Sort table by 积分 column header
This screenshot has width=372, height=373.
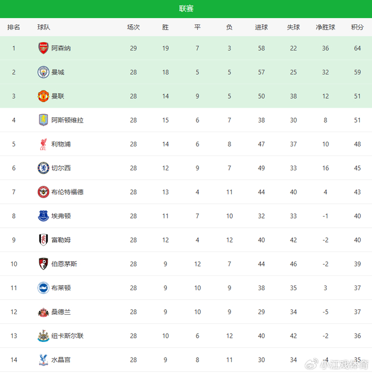point(357,27)
